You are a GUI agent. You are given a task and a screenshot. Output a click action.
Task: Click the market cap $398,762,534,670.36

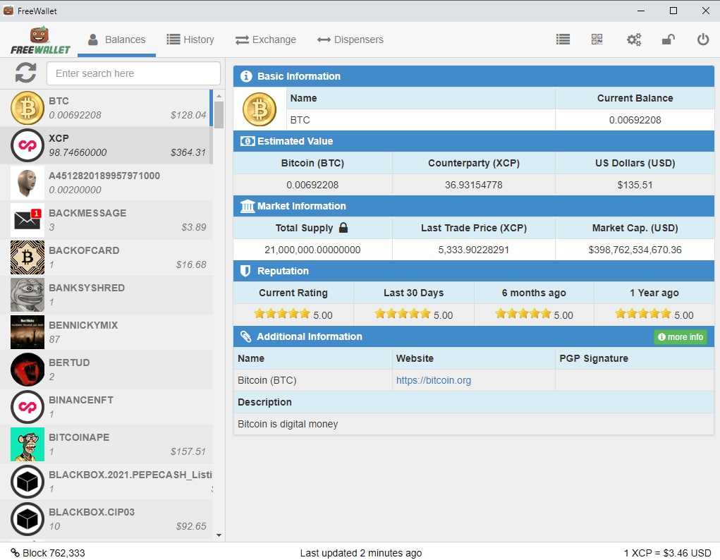point(635,250)
